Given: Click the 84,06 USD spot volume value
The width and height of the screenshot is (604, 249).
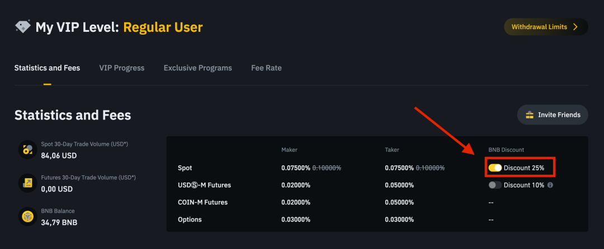Looking at the screenshot, I should pyautogui.click(x=59, y=156).
